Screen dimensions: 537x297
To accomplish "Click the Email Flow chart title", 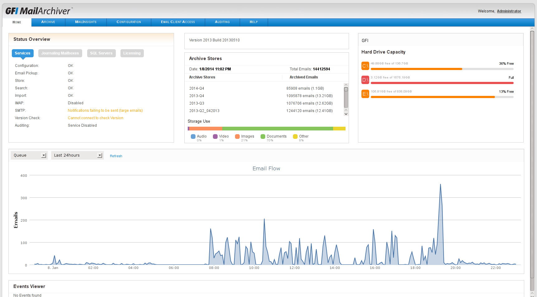I will (x=266, y=168).
